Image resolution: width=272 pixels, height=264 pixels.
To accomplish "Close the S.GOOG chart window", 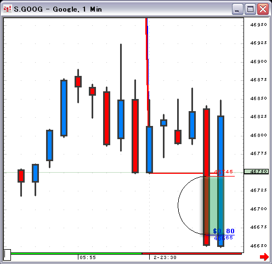I will (263, 9).
